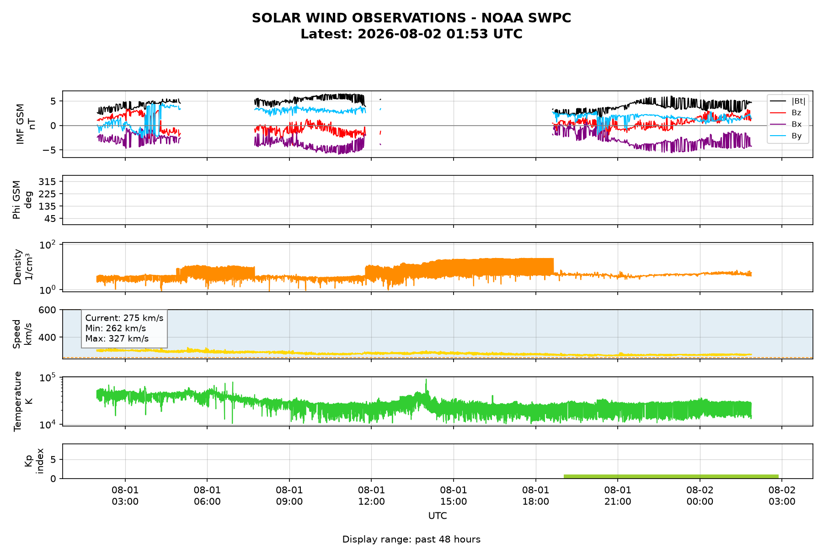Click the Temperature K axis label
Image resolution: width=823 pixels, height=548 pixels.
pyautogui.click(x=23, y=401)
